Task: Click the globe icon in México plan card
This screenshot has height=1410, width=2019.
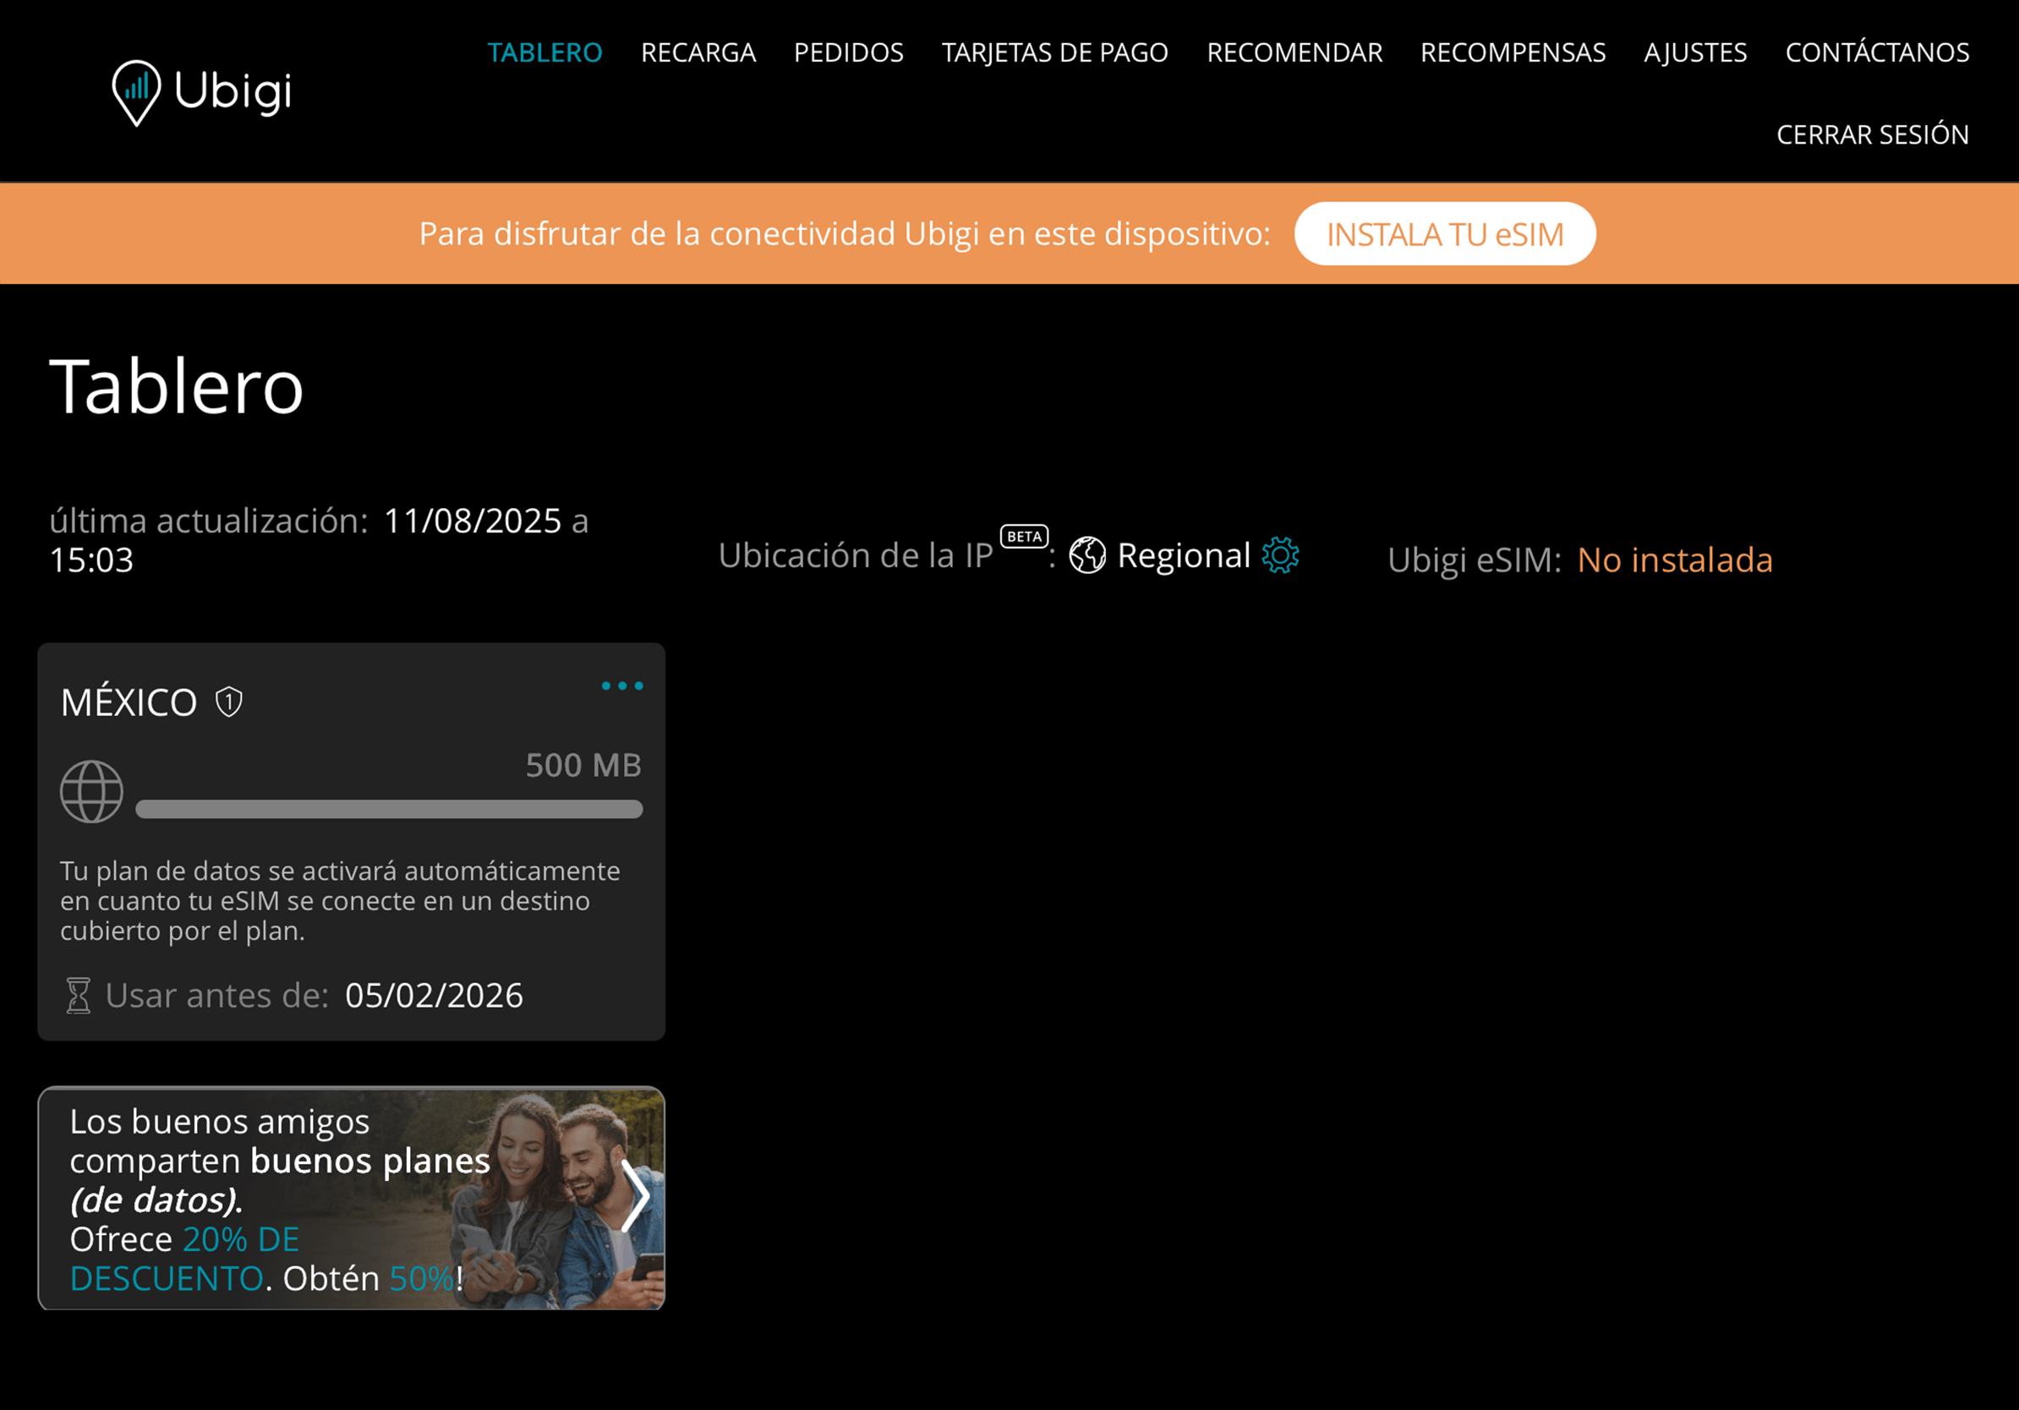Action: (91, 791)
